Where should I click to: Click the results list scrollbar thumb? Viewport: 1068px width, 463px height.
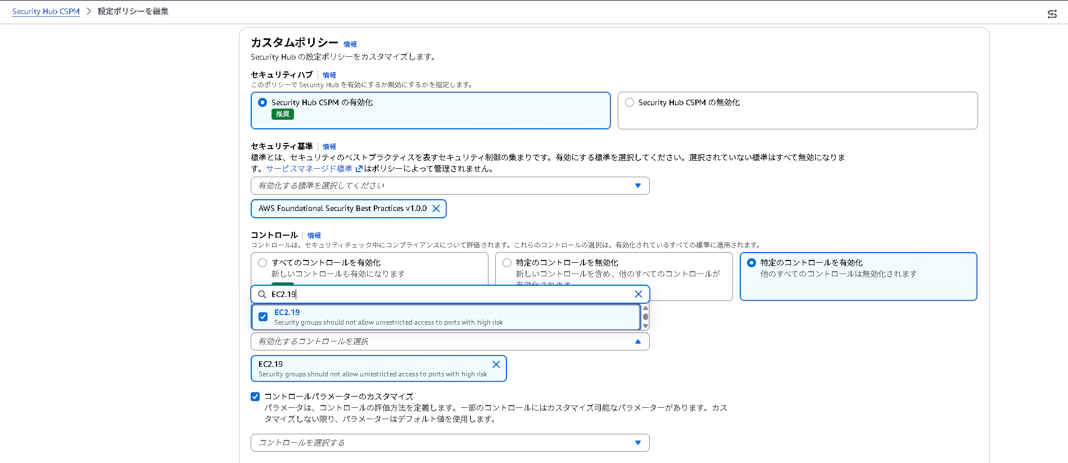[645, 317]
